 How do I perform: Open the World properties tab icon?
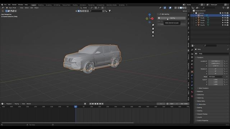click(192, 68)
